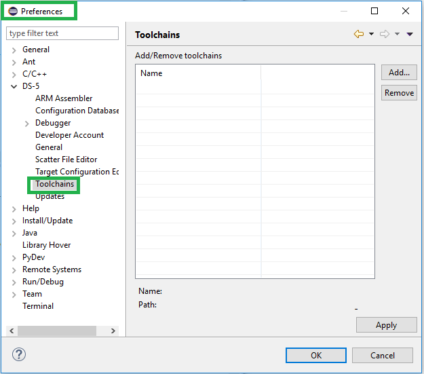Viewport: 424px width, 374px height.
Task: Select the Debugger tree item label
Action: pos(53,123)
